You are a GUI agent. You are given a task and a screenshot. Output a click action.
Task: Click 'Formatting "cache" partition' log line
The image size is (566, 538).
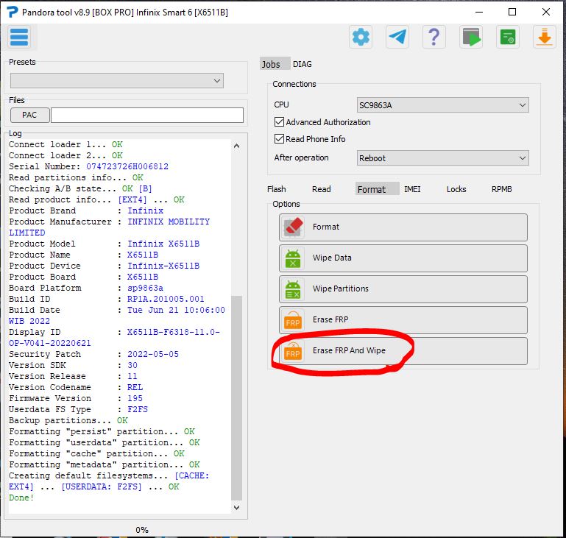[x=96, y=453]
